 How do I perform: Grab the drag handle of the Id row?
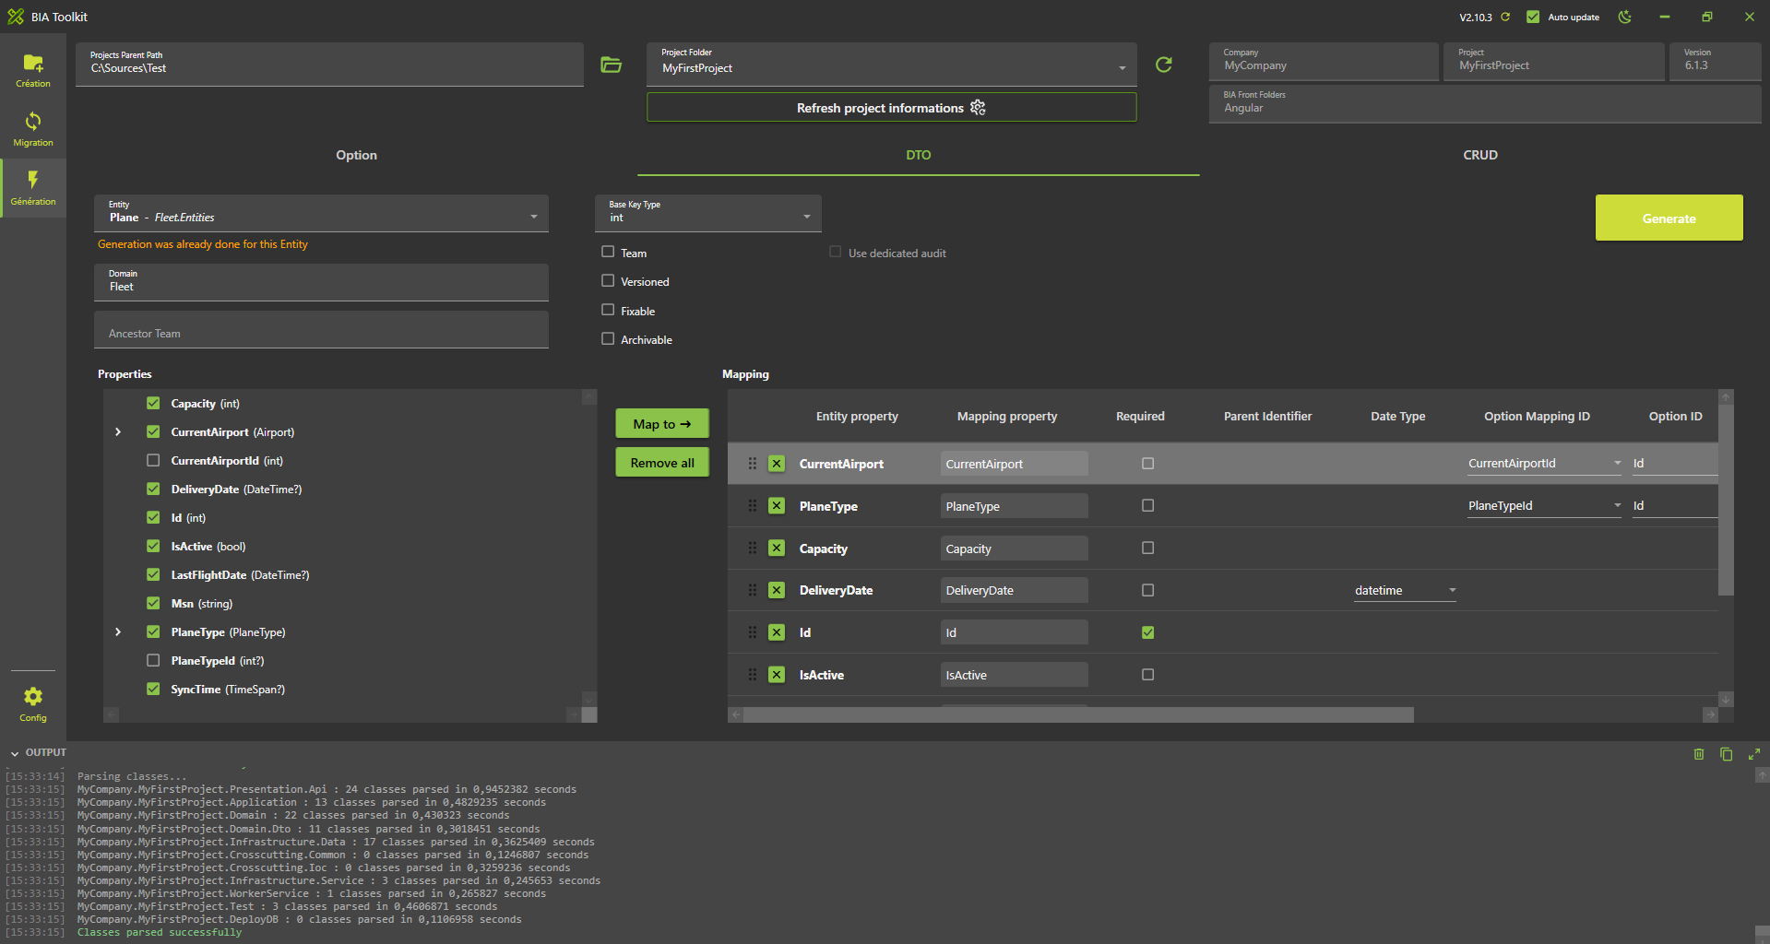(753, 632)
